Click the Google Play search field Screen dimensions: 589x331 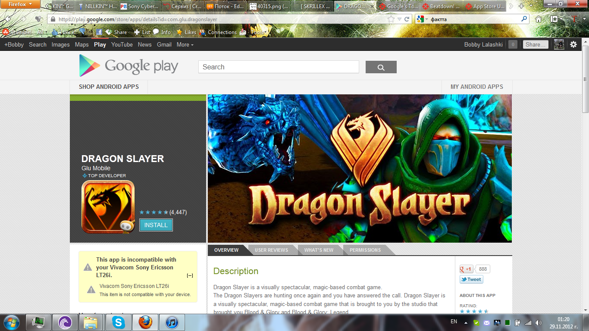click(278, 67)
